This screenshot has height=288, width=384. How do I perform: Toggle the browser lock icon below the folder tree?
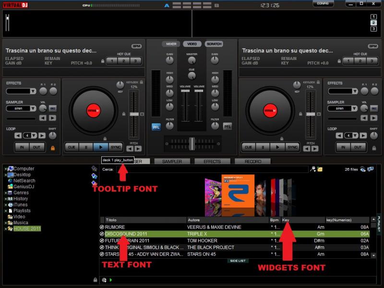pyautogui.click(x=95, y=280)
